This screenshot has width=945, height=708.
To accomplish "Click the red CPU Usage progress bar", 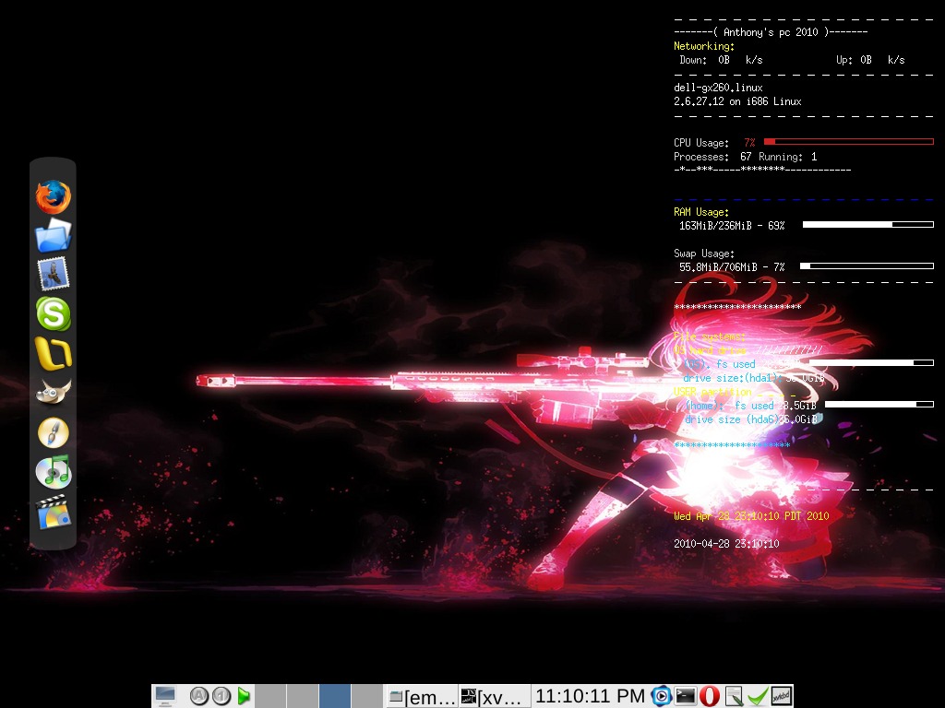I will pos(849,141).
